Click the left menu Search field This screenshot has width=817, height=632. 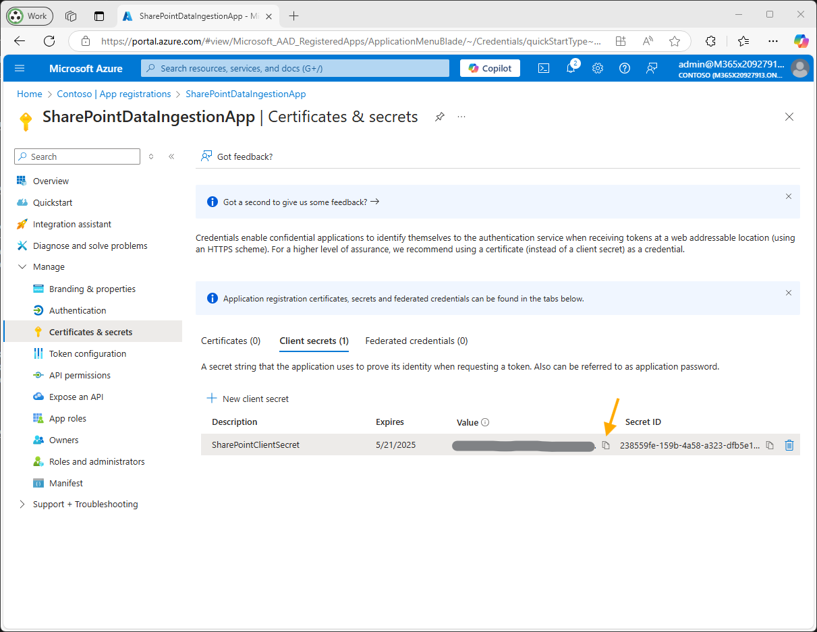point(77,156)
